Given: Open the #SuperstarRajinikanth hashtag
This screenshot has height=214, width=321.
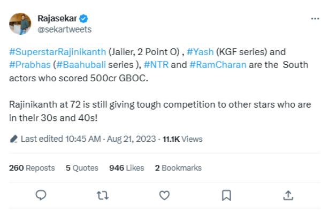Looking at the screenshot, I should pyautogui.click(x=58, y=52).
